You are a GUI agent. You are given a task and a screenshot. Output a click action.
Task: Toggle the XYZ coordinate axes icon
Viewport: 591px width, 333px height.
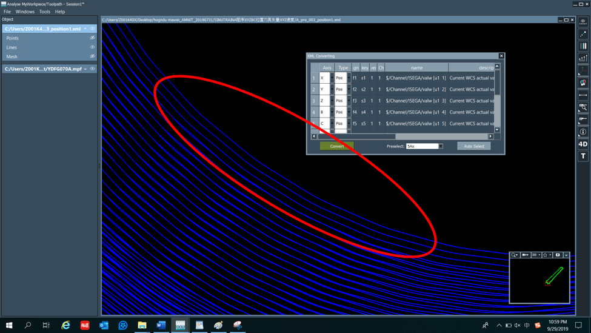coord(583,70)
